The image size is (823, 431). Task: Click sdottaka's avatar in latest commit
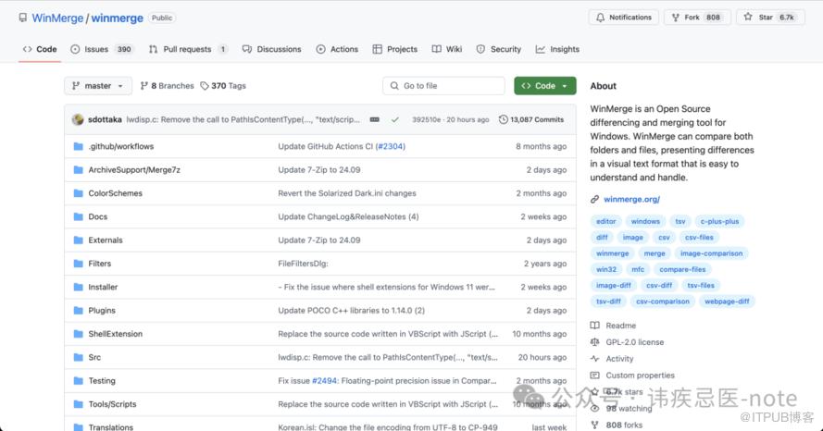78,119
